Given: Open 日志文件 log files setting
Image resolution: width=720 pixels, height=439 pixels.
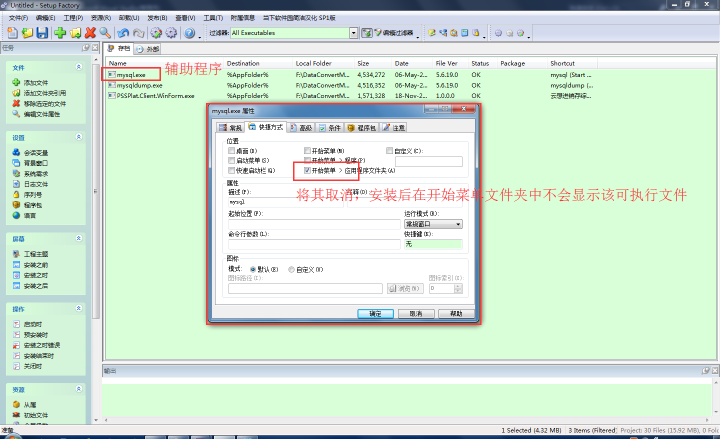Looking at the screenshot, I should point(30,184).
